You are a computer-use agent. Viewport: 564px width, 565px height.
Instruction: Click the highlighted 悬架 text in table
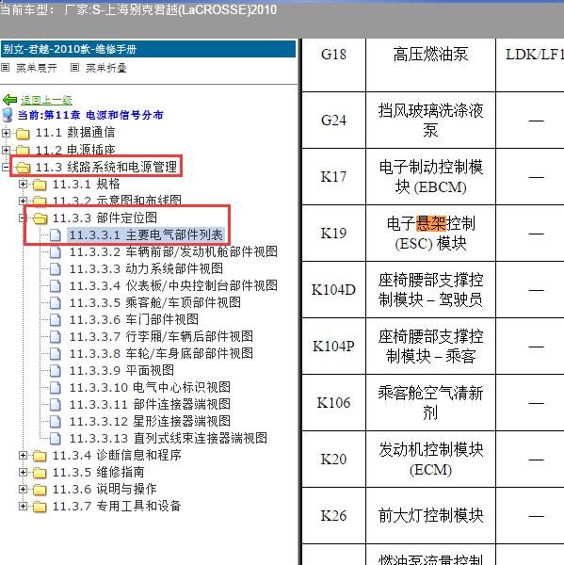click(x=431, y=223)
